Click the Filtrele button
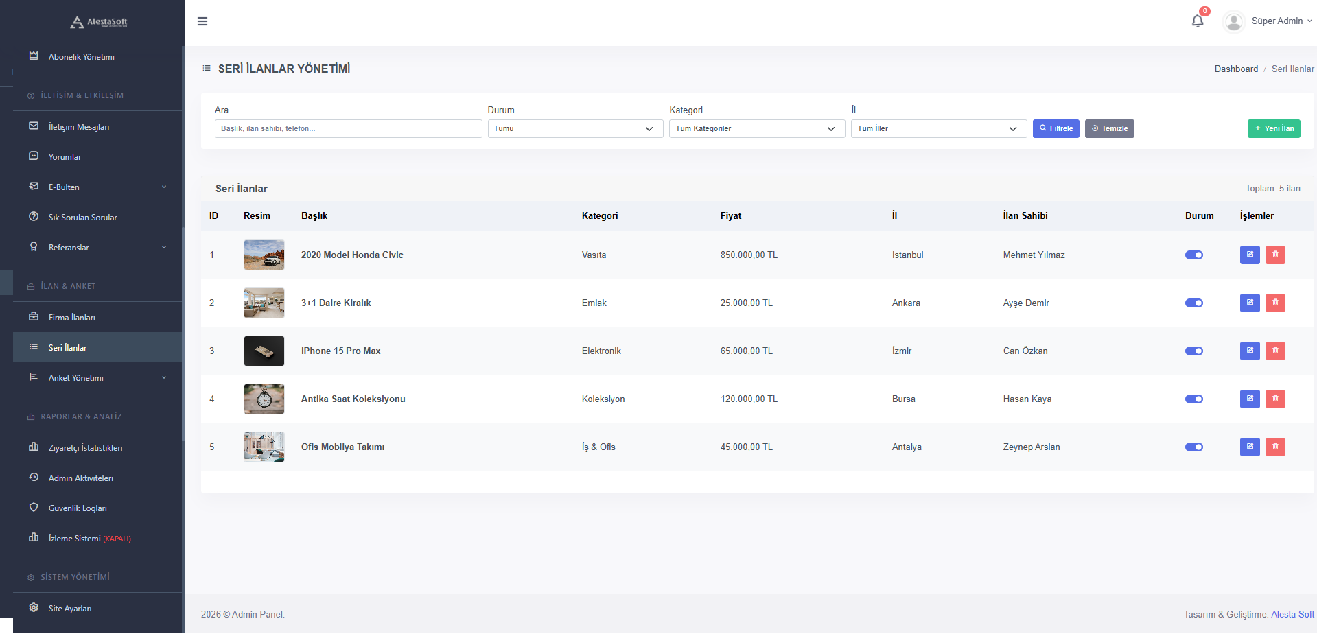This screenshot has width=1317, height=634. [x=1056, y=128]
